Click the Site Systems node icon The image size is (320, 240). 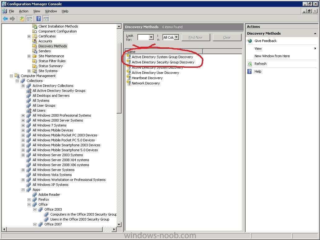(x=34, y=71)
